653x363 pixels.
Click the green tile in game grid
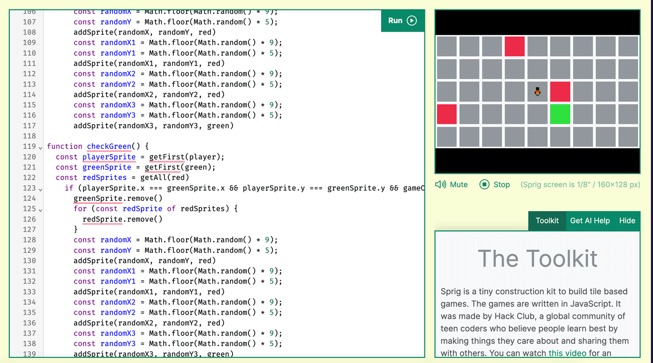(560, 114)
